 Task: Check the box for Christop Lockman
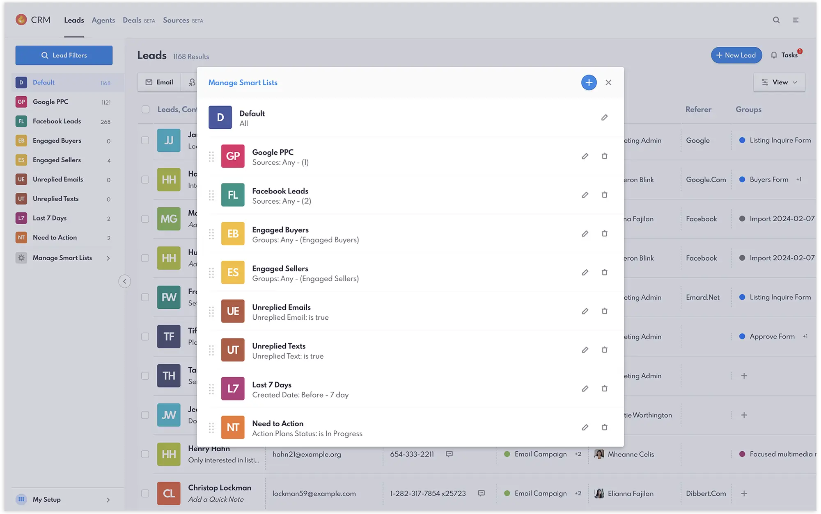click(x=145, y=494)
